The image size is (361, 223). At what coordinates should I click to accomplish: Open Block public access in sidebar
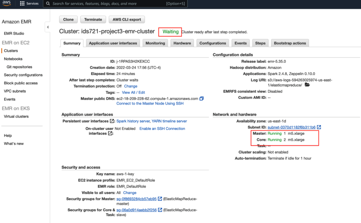[x=21, y=83]
